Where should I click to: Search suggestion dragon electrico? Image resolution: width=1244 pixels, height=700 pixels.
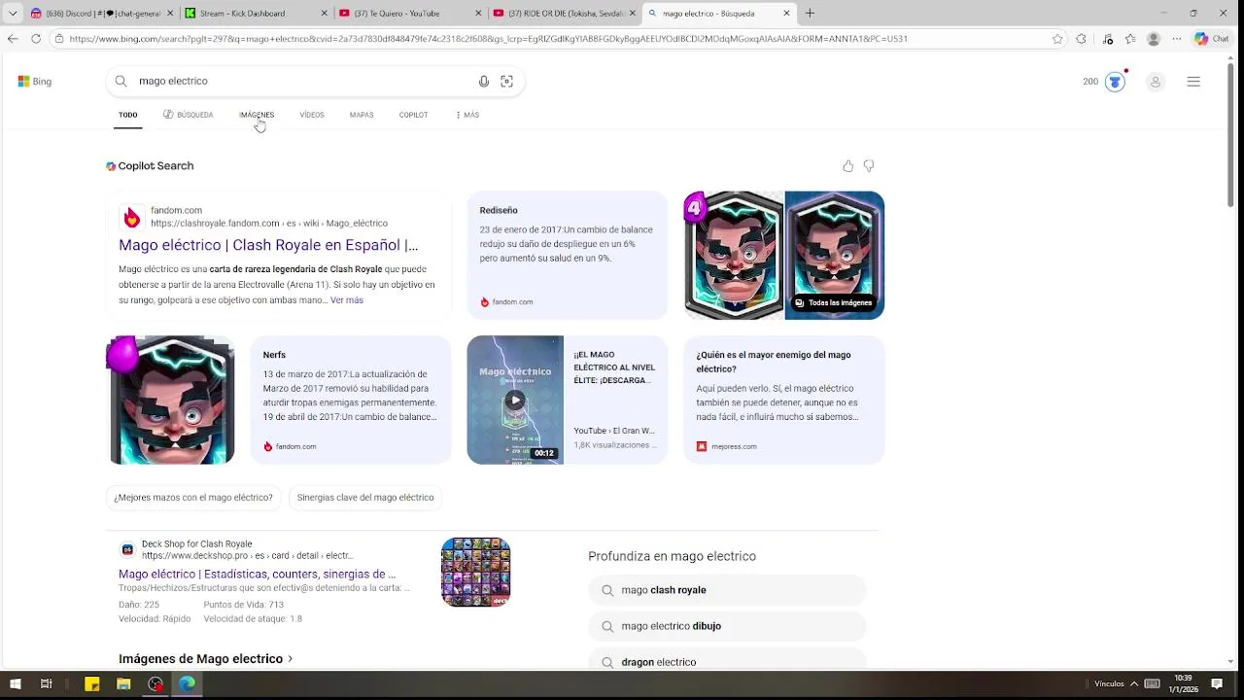pyautogui.click(x=727, y=660)
